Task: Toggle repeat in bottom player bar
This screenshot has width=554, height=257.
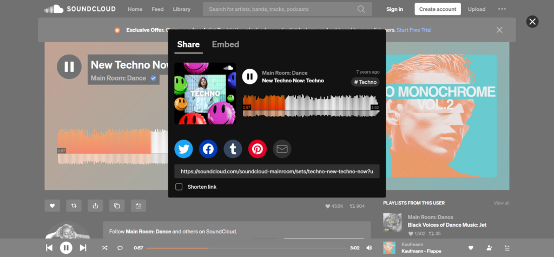Action: click(120, 248)
